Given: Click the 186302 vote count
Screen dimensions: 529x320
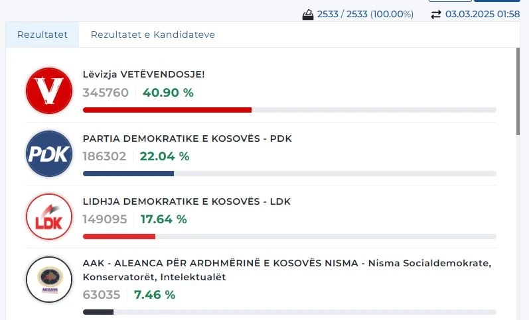Looking at the screenshot, I should [x=105, y=156].
